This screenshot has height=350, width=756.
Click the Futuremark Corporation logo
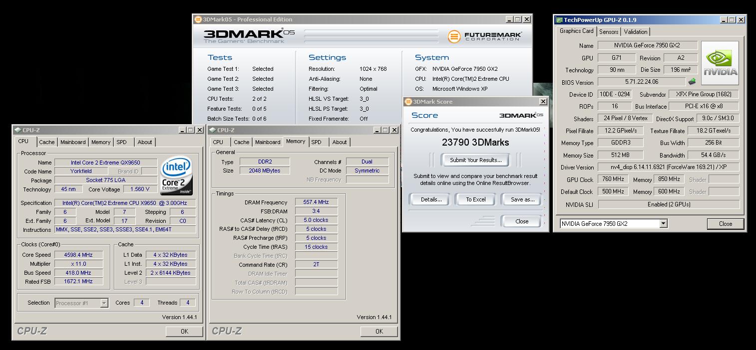(484, 36)
